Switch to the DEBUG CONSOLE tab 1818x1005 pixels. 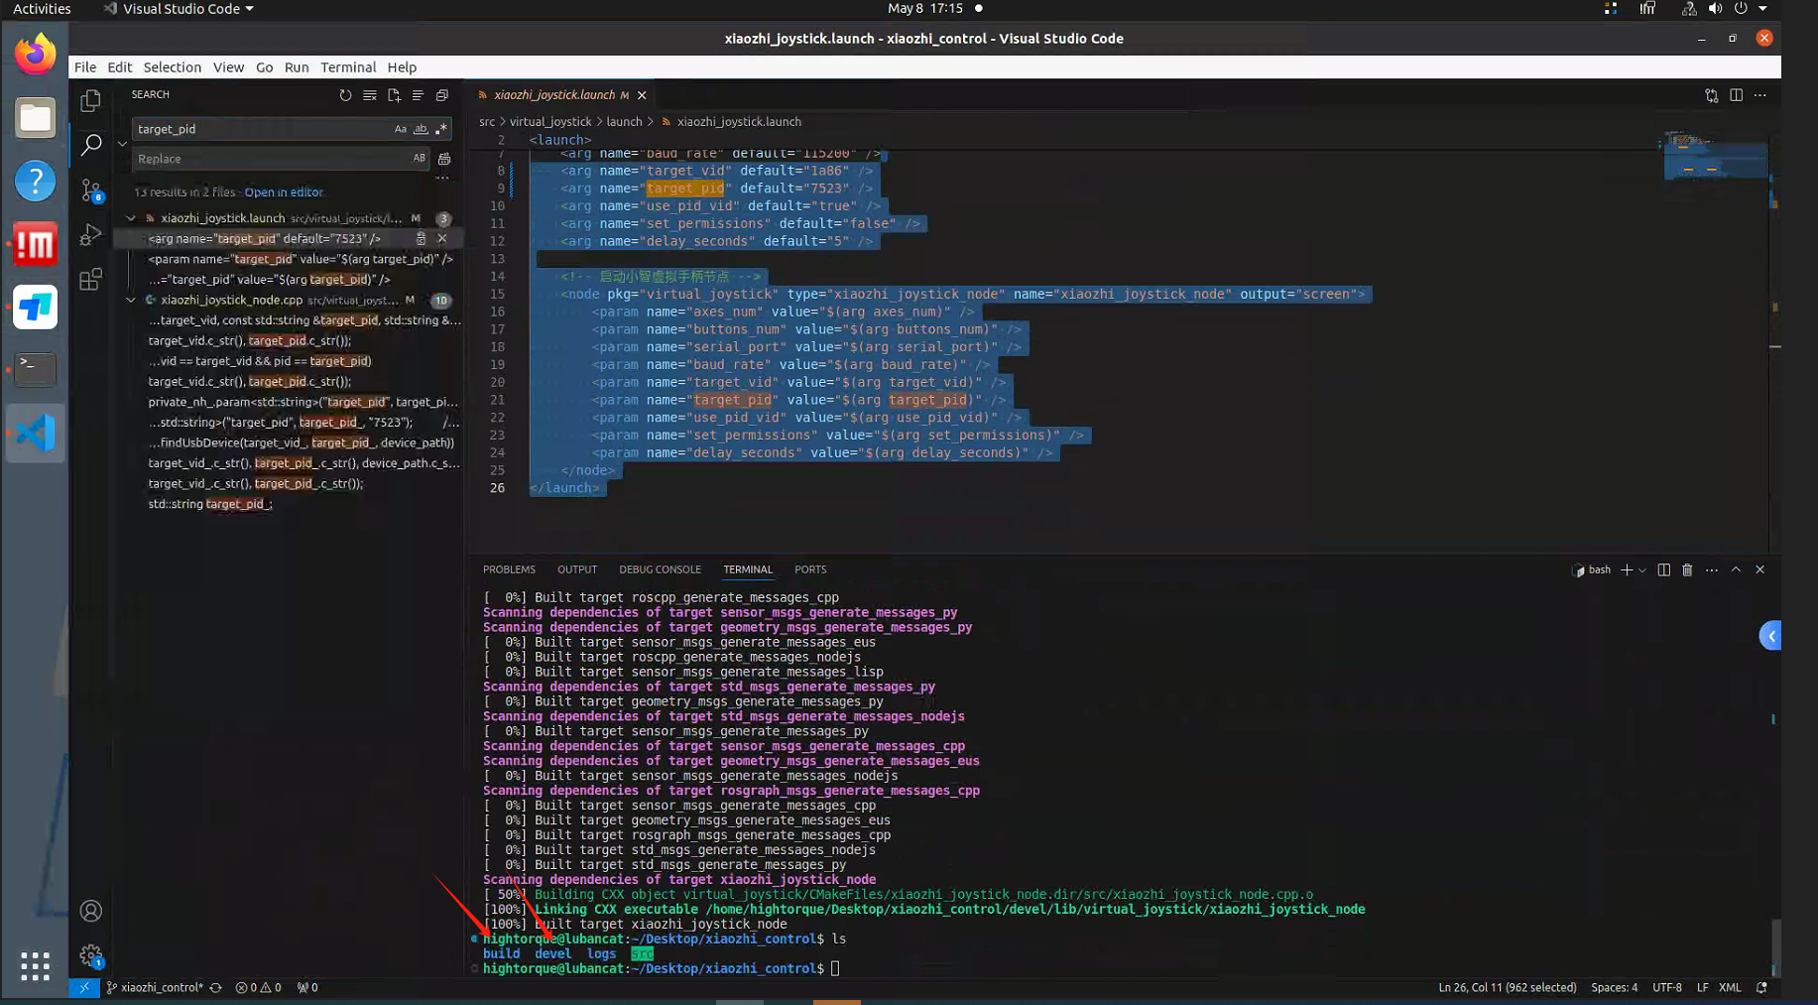click(x=660, y=569)
